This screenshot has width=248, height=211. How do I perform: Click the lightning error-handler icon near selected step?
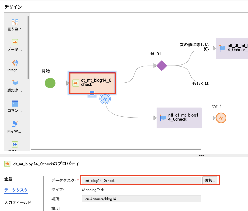tap(105, 99)
